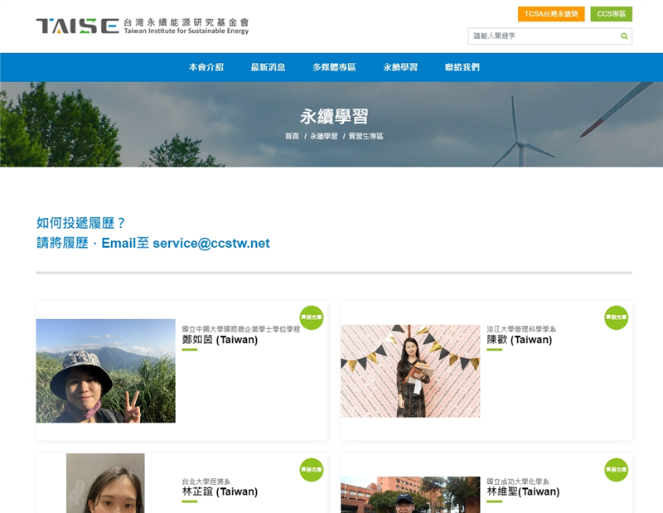The image size is (663, 513).
Task: Open the CCS專區 button
Action: click(611, 14)
